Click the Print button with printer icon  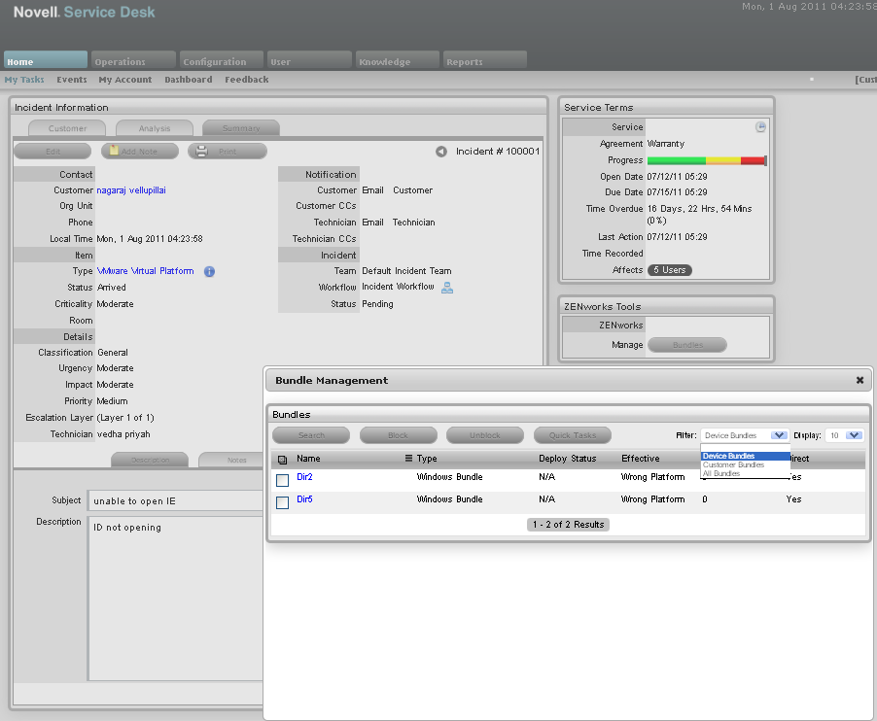point(228,152)
